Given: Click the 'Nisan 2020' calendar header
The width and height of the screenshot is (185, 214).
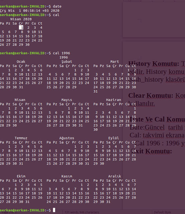Looking at the screenshot, I should point(21,19).
